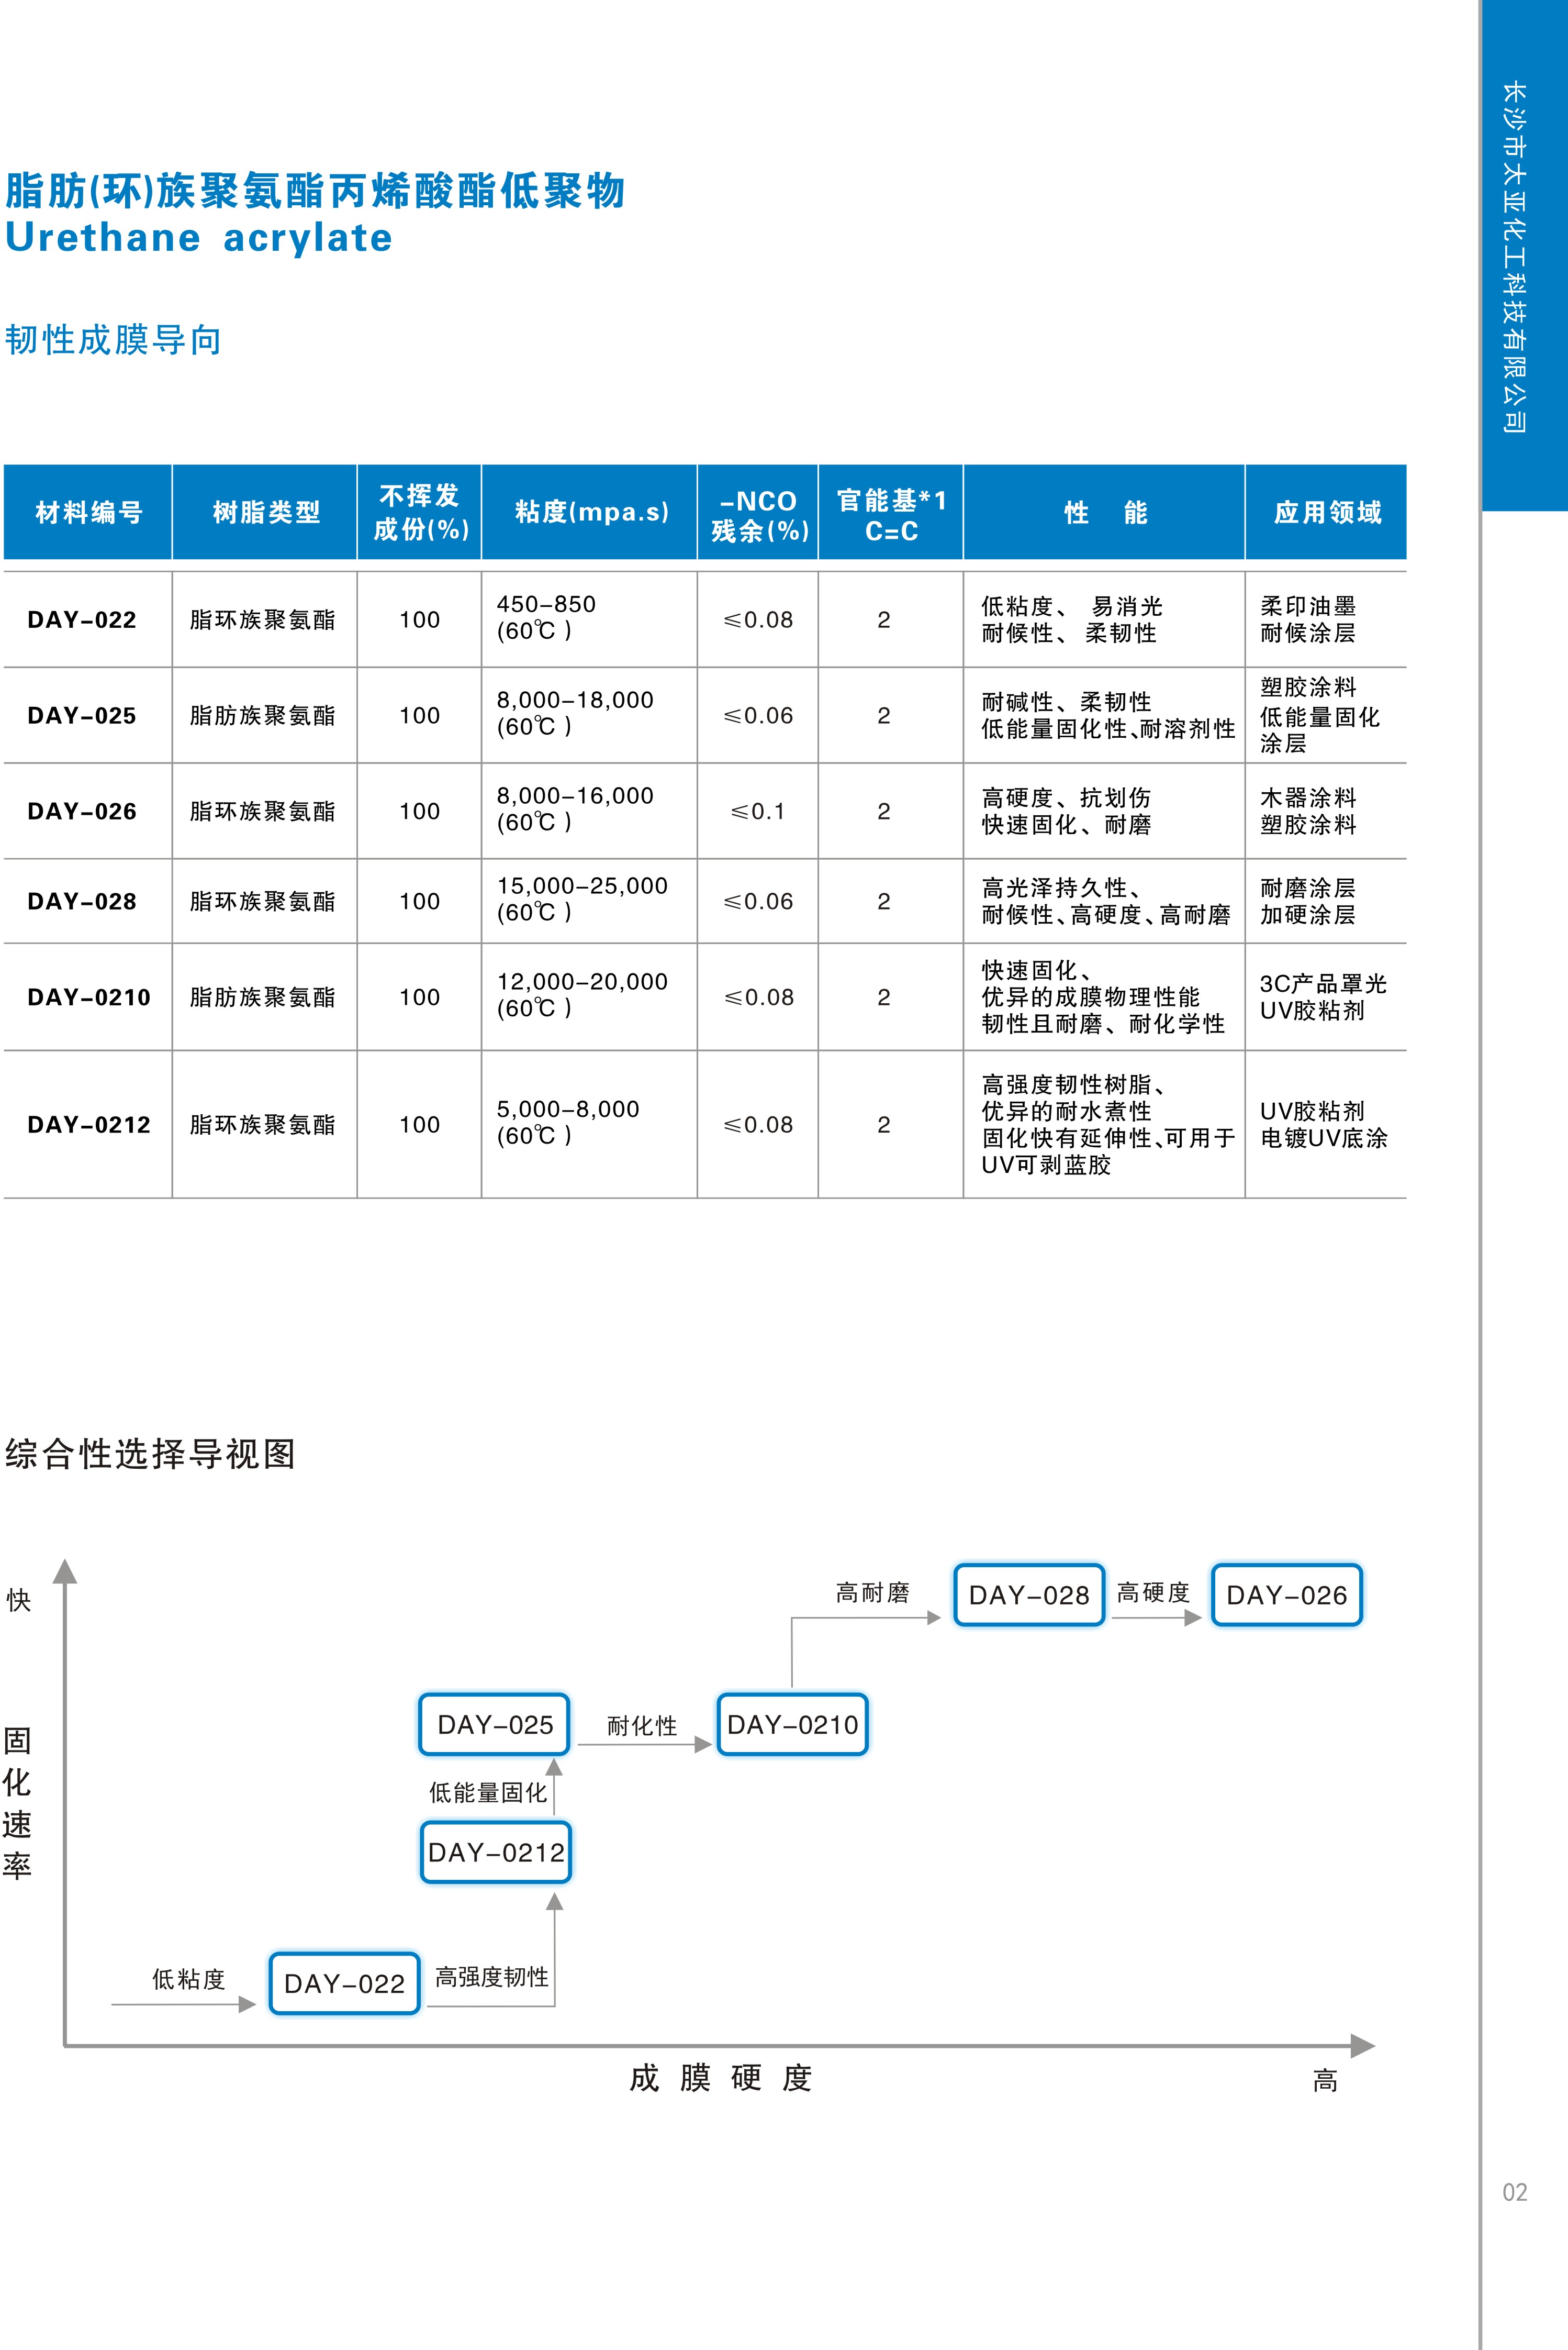Select the DAY-022 table row label

(x=82, y=619)
